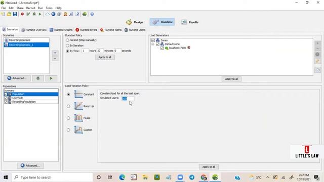Switch to the Runtime Alerts tab

[x=111, y=30]
